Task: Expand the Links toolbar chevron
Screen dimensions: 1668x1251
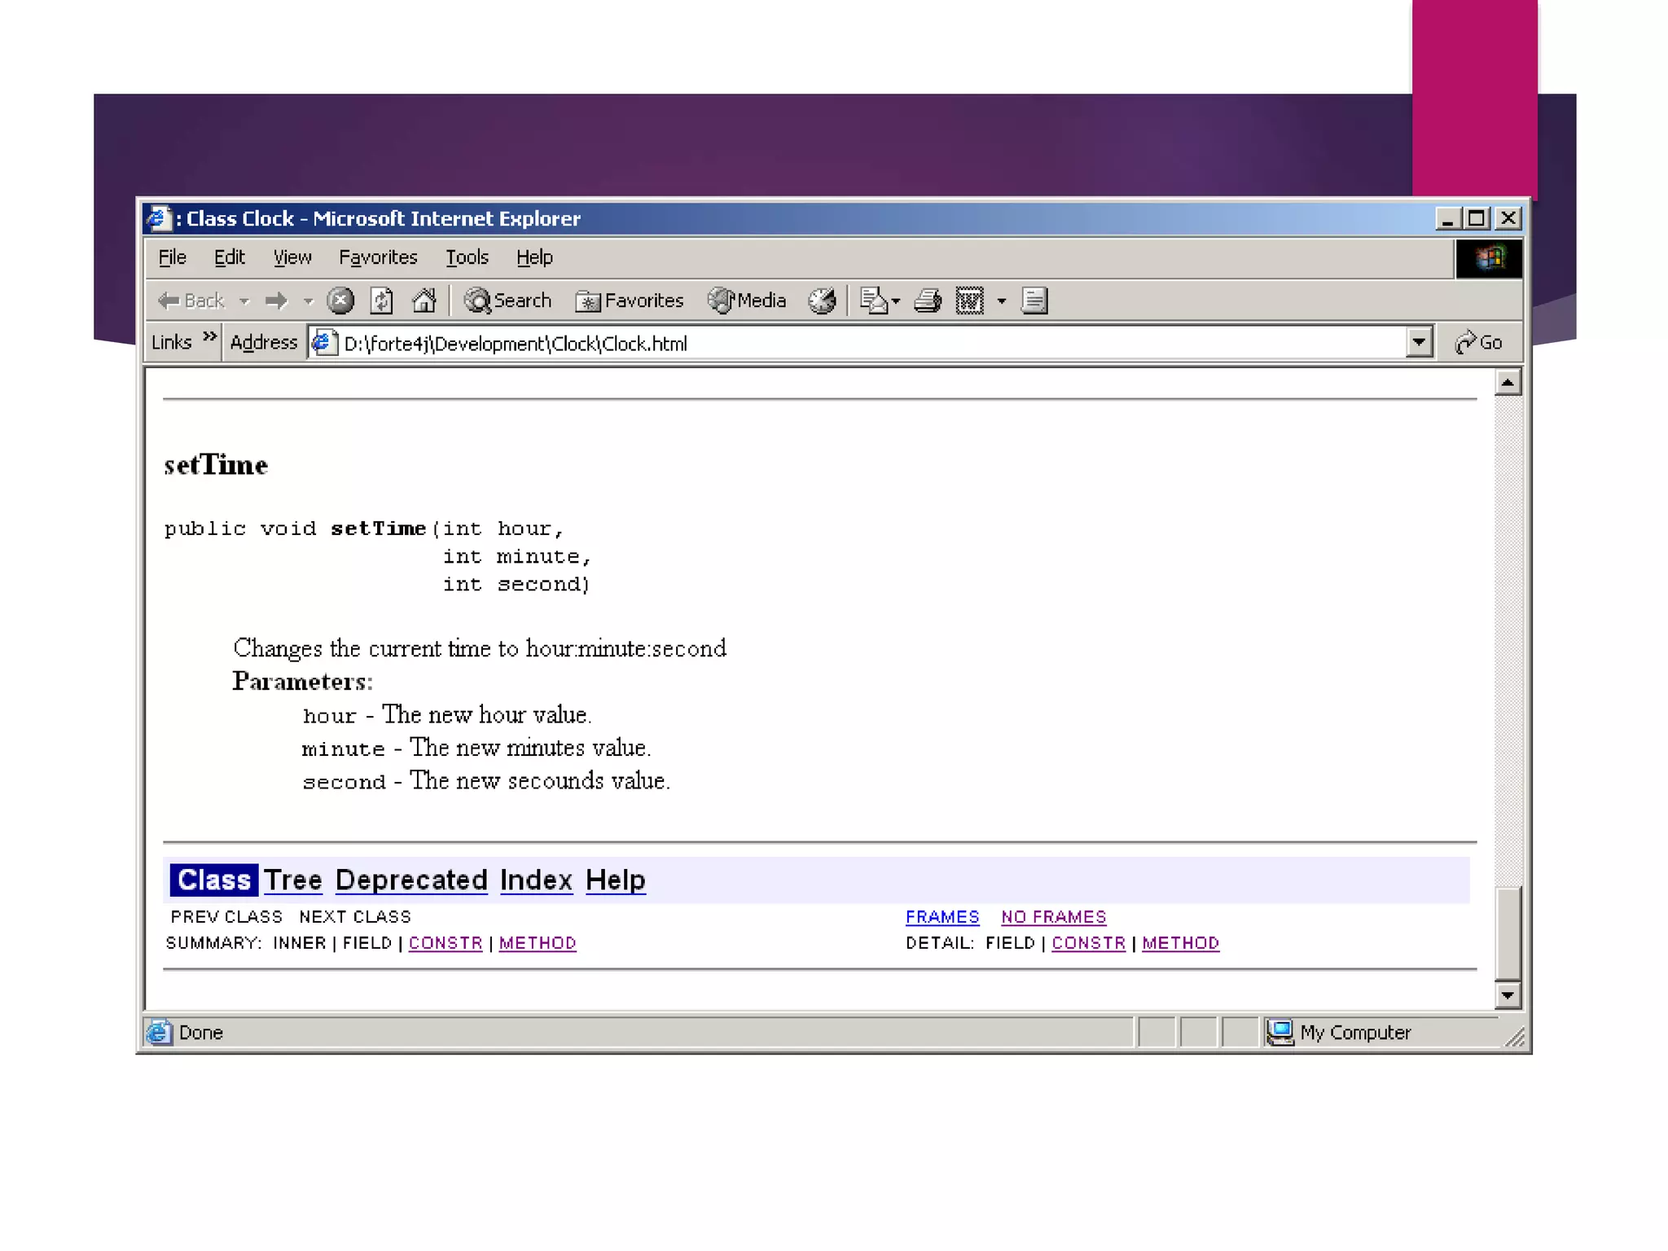Action: pyautogui.click(x=209, y=337)
